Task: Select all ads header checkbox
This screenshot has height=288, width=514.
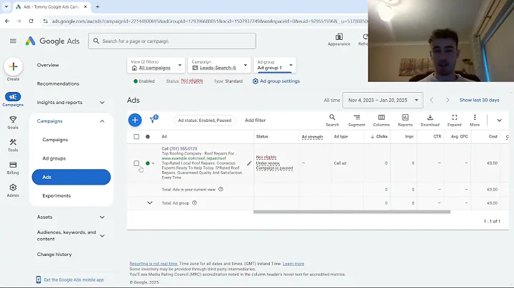Action: point(136,136)
